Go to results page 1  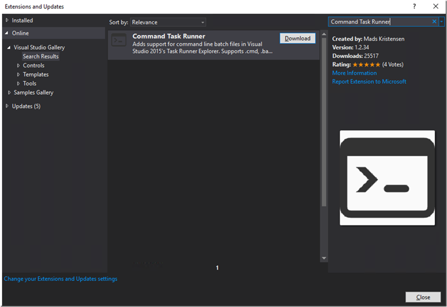click(x=217, y=268)
